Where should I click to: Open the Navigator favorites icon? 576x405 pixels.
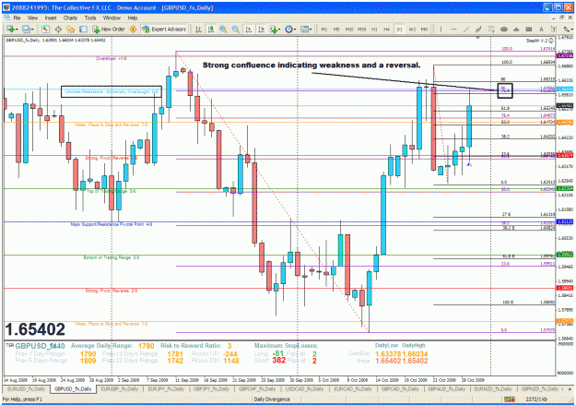click(71, 29)
